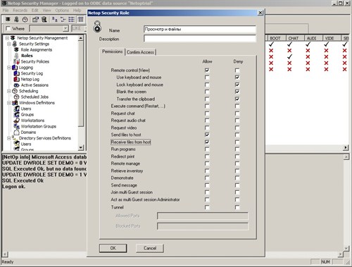This screenshot has width=352, height=267.
Task: Click into the role Name field
Action: pyautogui.click(x=200, y=29)
